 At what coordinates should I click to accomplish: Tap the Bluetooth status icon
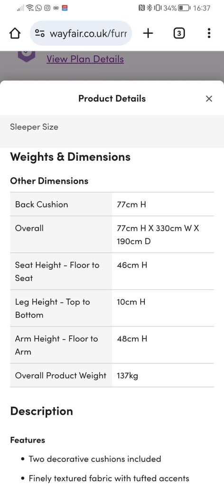point(149,8)
